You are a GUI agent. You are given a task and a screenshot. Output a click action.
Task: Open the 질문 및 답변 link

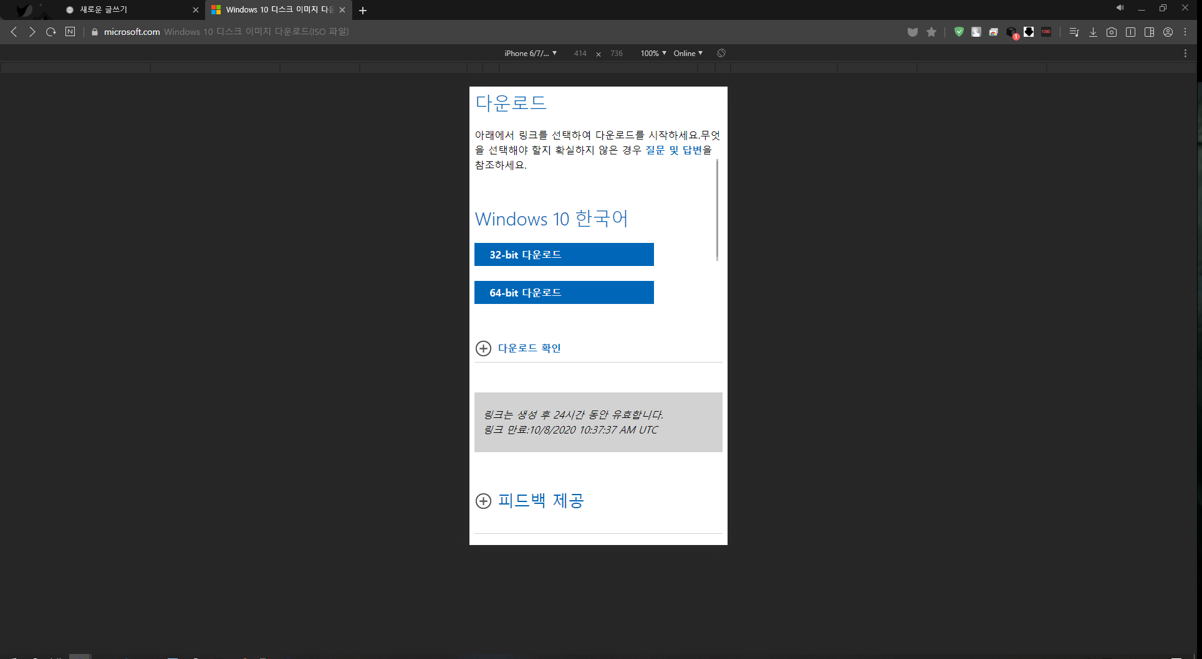click(x=674, y=150)
